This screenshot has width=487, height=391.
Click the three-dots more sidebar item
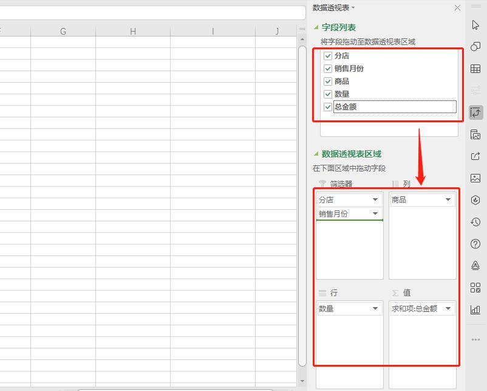[x=475, y=339]
